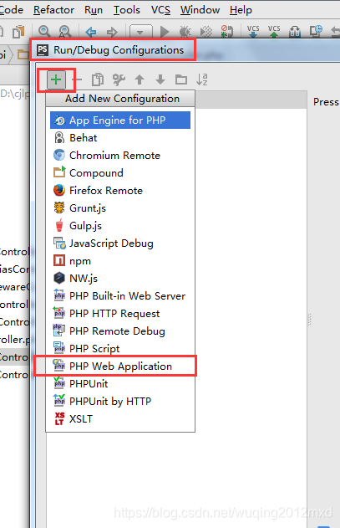Click the Move Up arrow icon
Screen dimensions: 340x528
140,79
